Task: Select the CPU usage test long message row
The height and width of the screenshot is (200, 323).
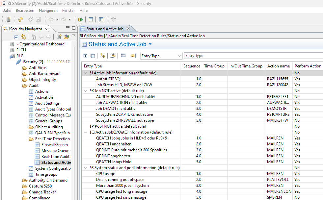Action: click(202, 191)
